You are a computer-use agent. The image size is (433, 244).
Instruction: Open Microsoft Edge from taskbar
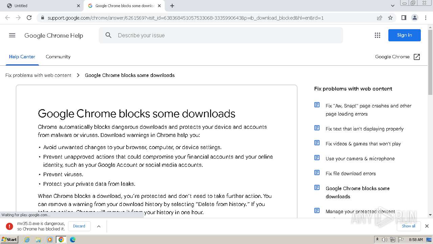coord(73,240)
